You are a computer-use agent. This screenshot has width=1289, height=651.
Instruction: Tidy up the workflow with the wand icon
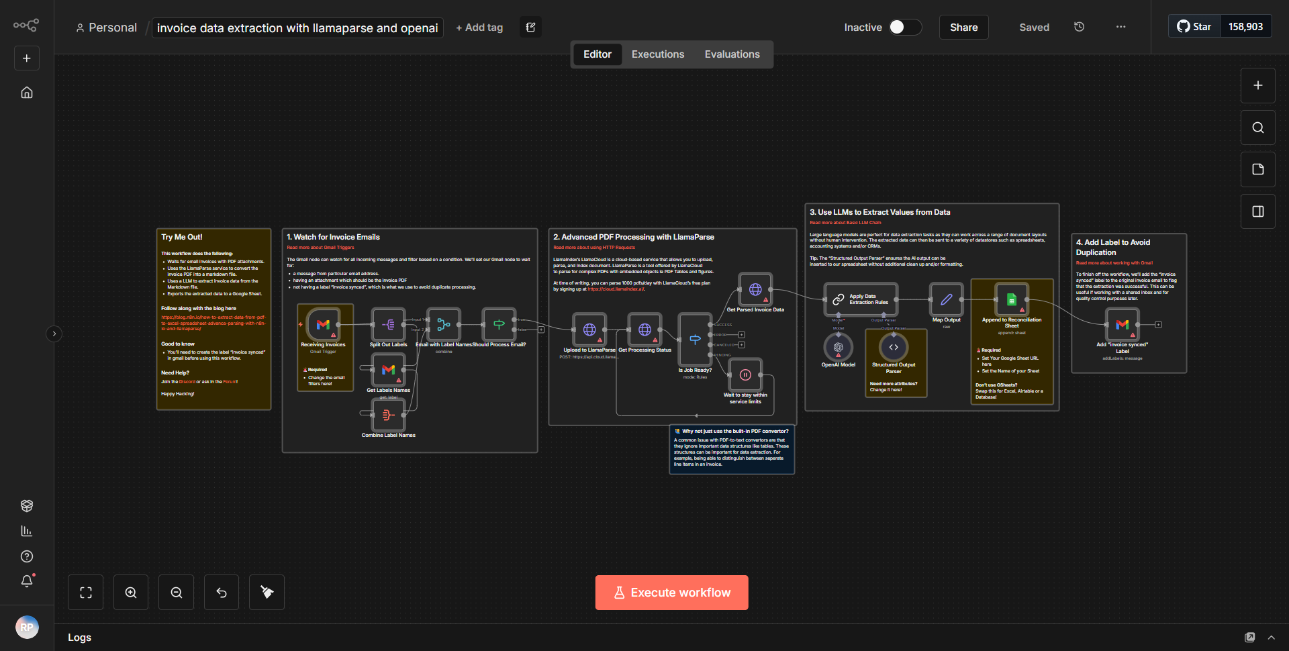(x=267, y=592)
